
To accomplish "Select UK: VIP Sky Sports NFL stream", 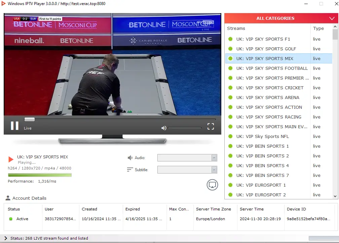I will (x=279, y=136).
